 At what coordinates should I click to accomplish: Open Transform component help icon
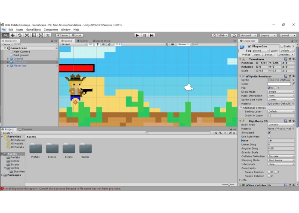[x=286, y=59]
